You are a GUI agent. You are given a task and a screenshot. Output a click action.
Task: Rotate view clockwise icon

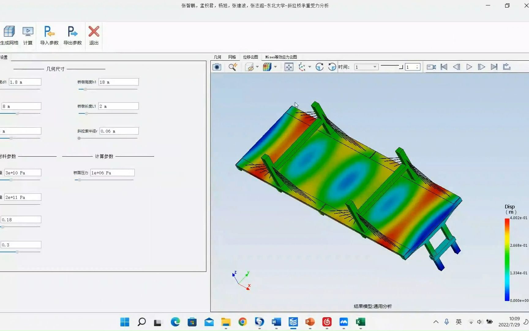319,67
